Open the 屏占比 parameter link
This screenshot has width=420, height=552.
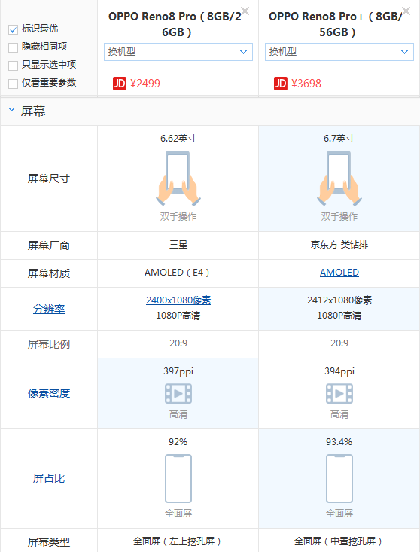coord(49,478)
